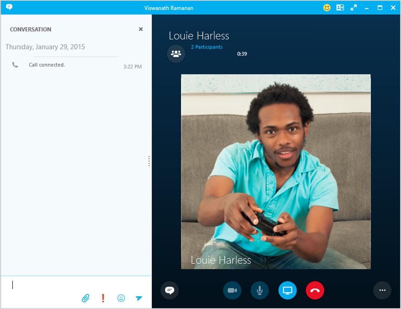This screenshot has height=309, width=401.
Task: Close the Conversation panel
Action: 141,29
